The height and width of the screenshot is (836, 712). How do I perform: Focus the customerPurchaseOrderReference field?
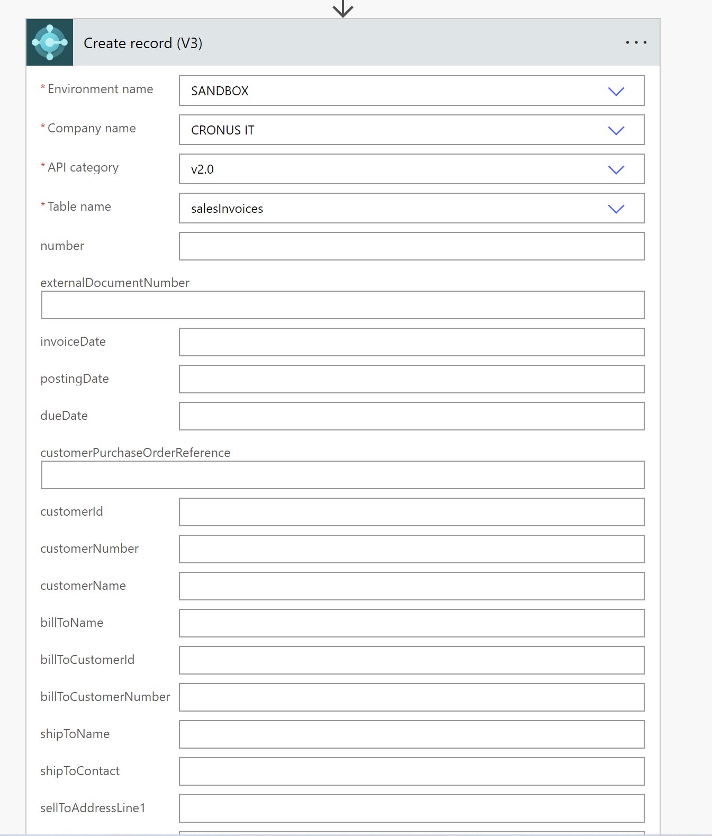pyautogui.click(x=343, y=475)
